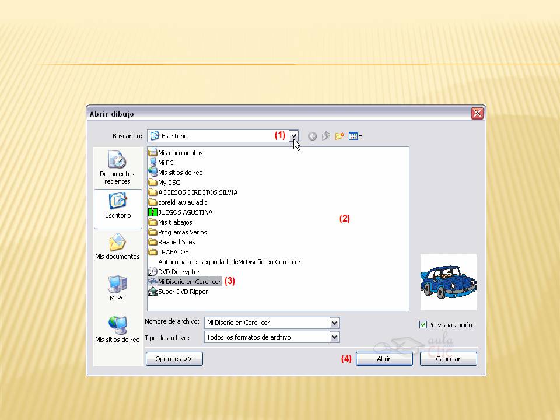Open Mis sitios de red in places bar
This screenshot has width=560, height=420.
(x=117, y=329)
